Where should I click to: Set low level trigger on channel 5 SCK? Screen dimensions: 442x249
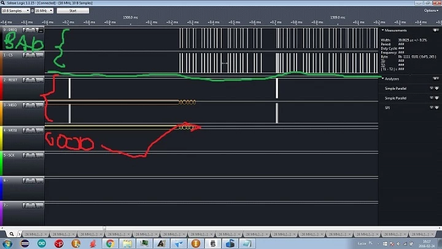click(41, 156)
